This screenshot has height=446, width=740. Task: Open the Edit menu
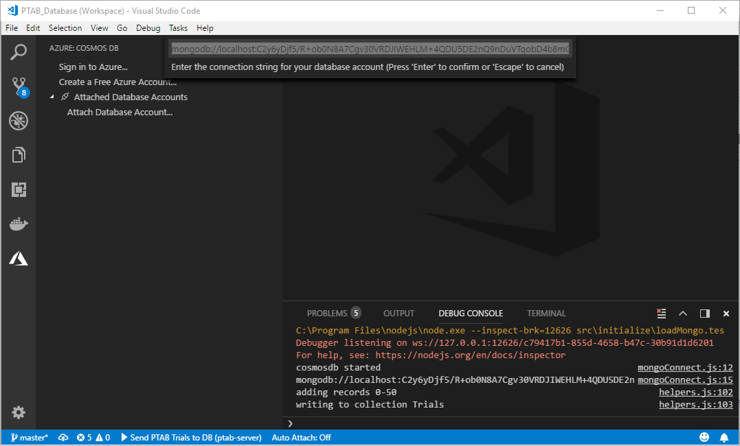click(33, 28)
